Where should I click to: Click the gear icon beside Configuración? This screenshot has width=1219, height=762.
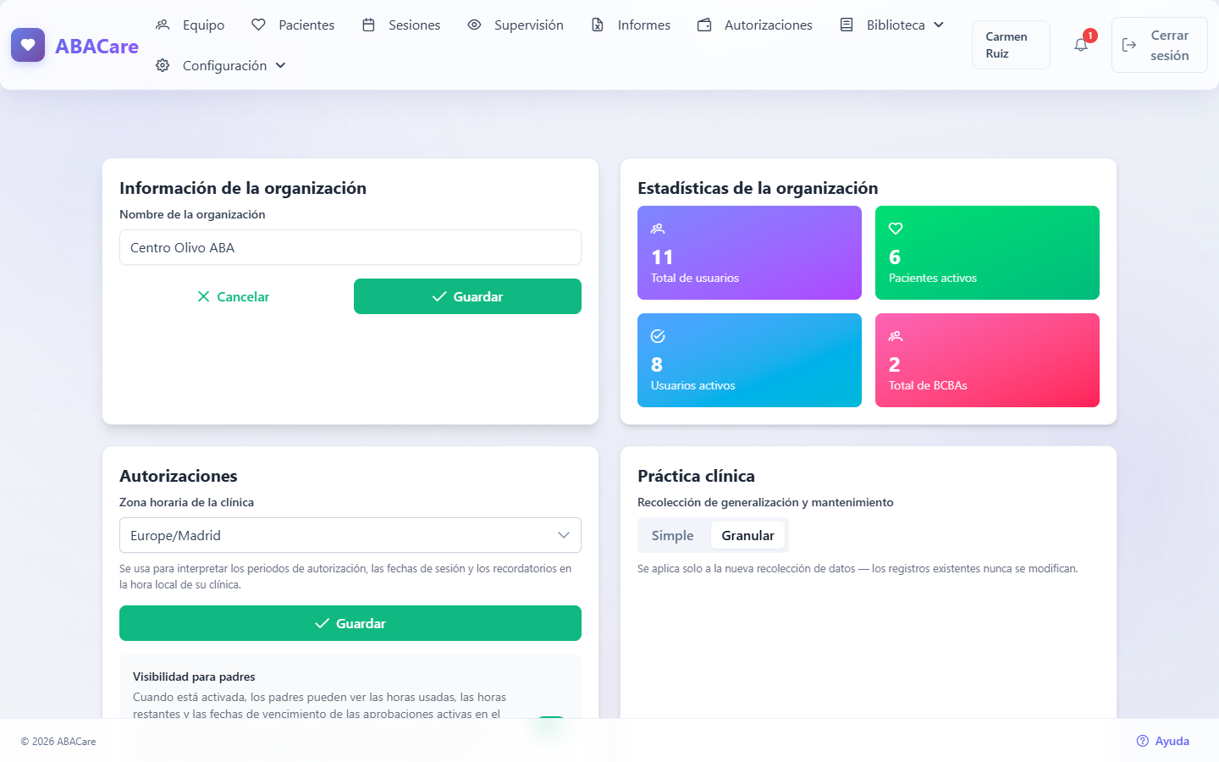(x=163, y=65)
